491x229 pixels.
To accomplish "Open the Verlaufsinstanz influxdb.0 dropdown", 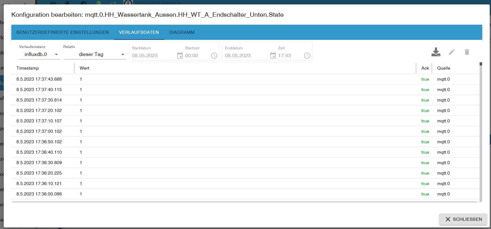I will click(40, 54).
